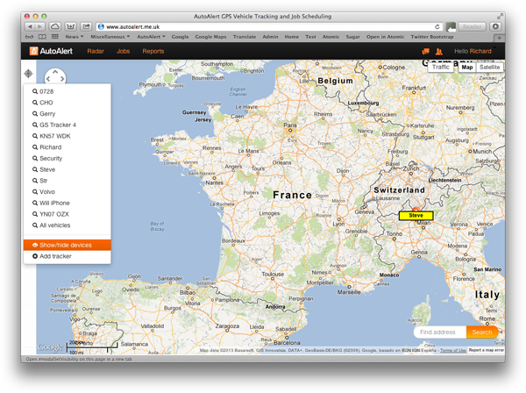The image size is (526, 393).
Task: Open the Admin bookmark
Action: click(x=270, y=37)
